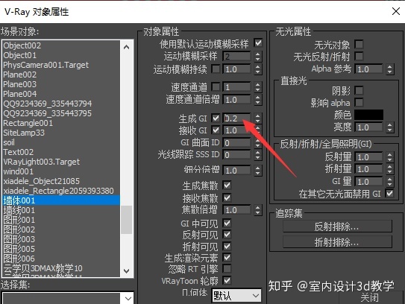Image resolution: width=405 pixels, height=304 pixels.
Task: Click the 反射量 value field
Action: click(x=369, y=157)
